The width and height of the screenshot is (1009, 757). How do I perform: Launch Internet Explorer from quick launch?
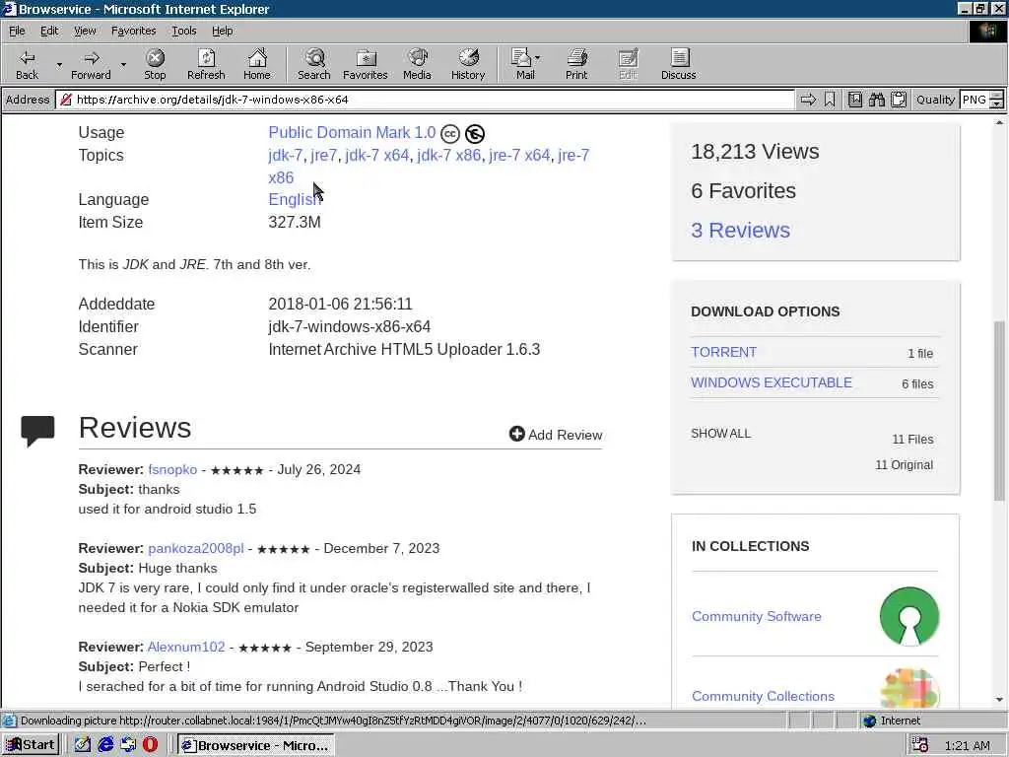(105, 745)
